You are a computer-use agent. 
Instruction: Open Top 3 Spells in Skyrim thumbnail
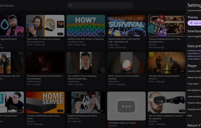coord(86,63)
